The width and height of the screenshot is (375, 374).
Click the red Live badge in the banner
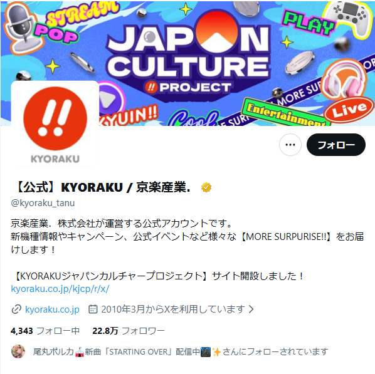349,110
